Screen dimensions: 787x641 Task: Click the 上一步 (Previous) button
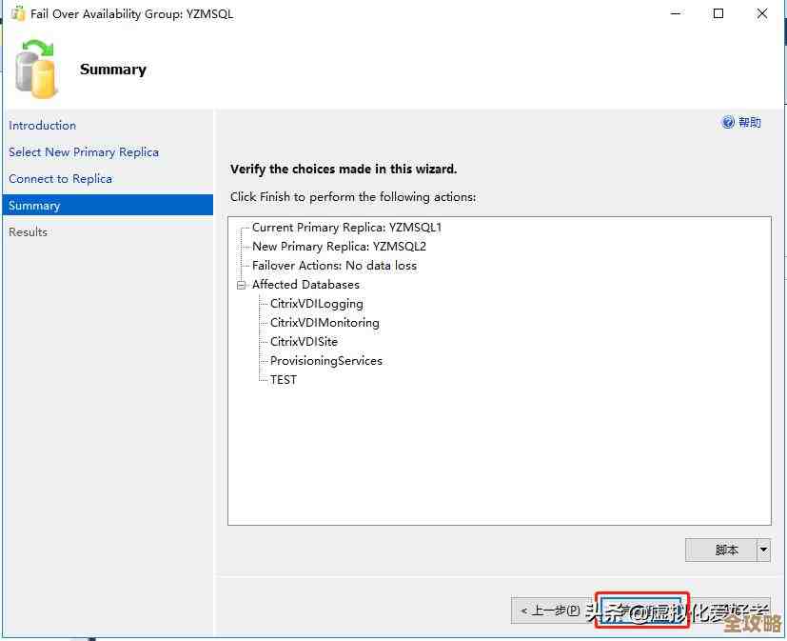coord(552,611)
